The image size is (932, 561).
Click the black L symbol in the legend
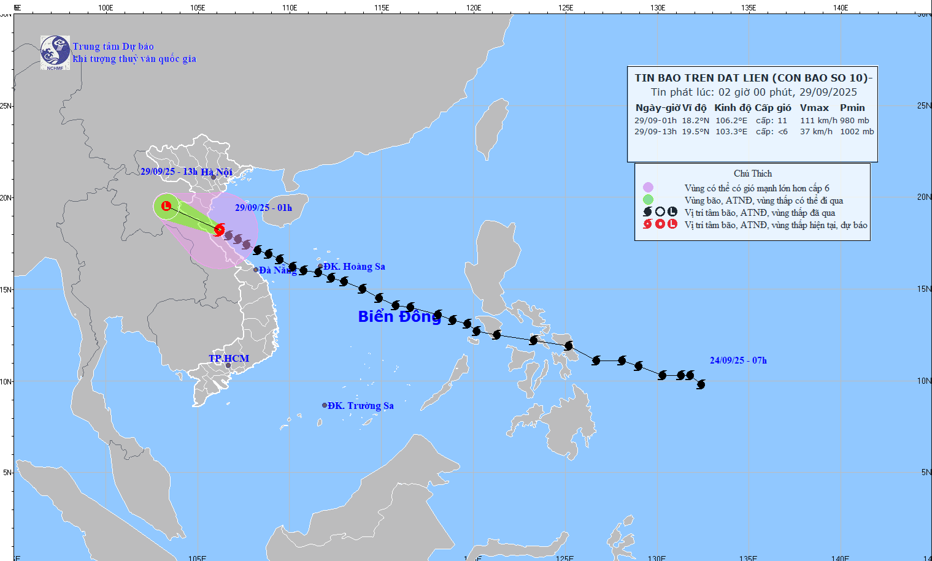pyautogui.click(x=672, y=212)
